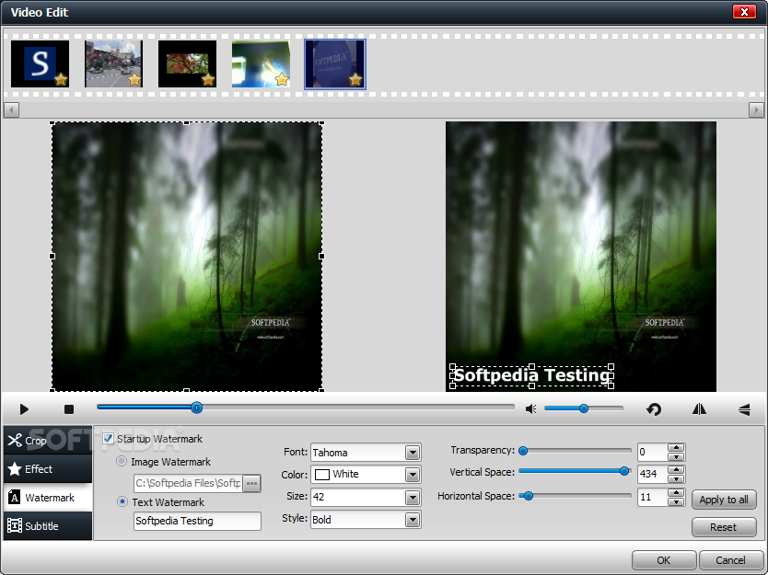The image size is (768, 575).
Task: Toggle the Startup Watermark checkbox
Action: click(x=108, y=439)
